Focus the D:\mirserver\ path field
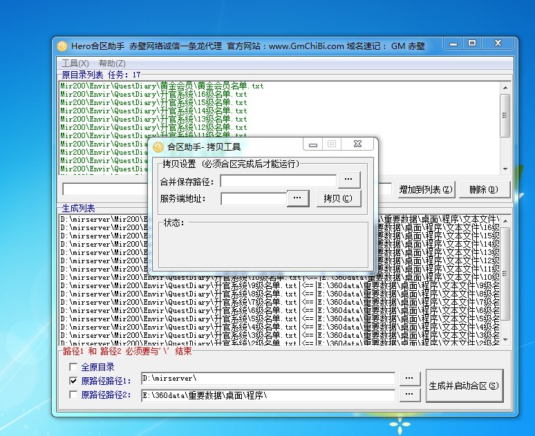Image resolution: width=535 pixels, height=436 pixels. 267,378
